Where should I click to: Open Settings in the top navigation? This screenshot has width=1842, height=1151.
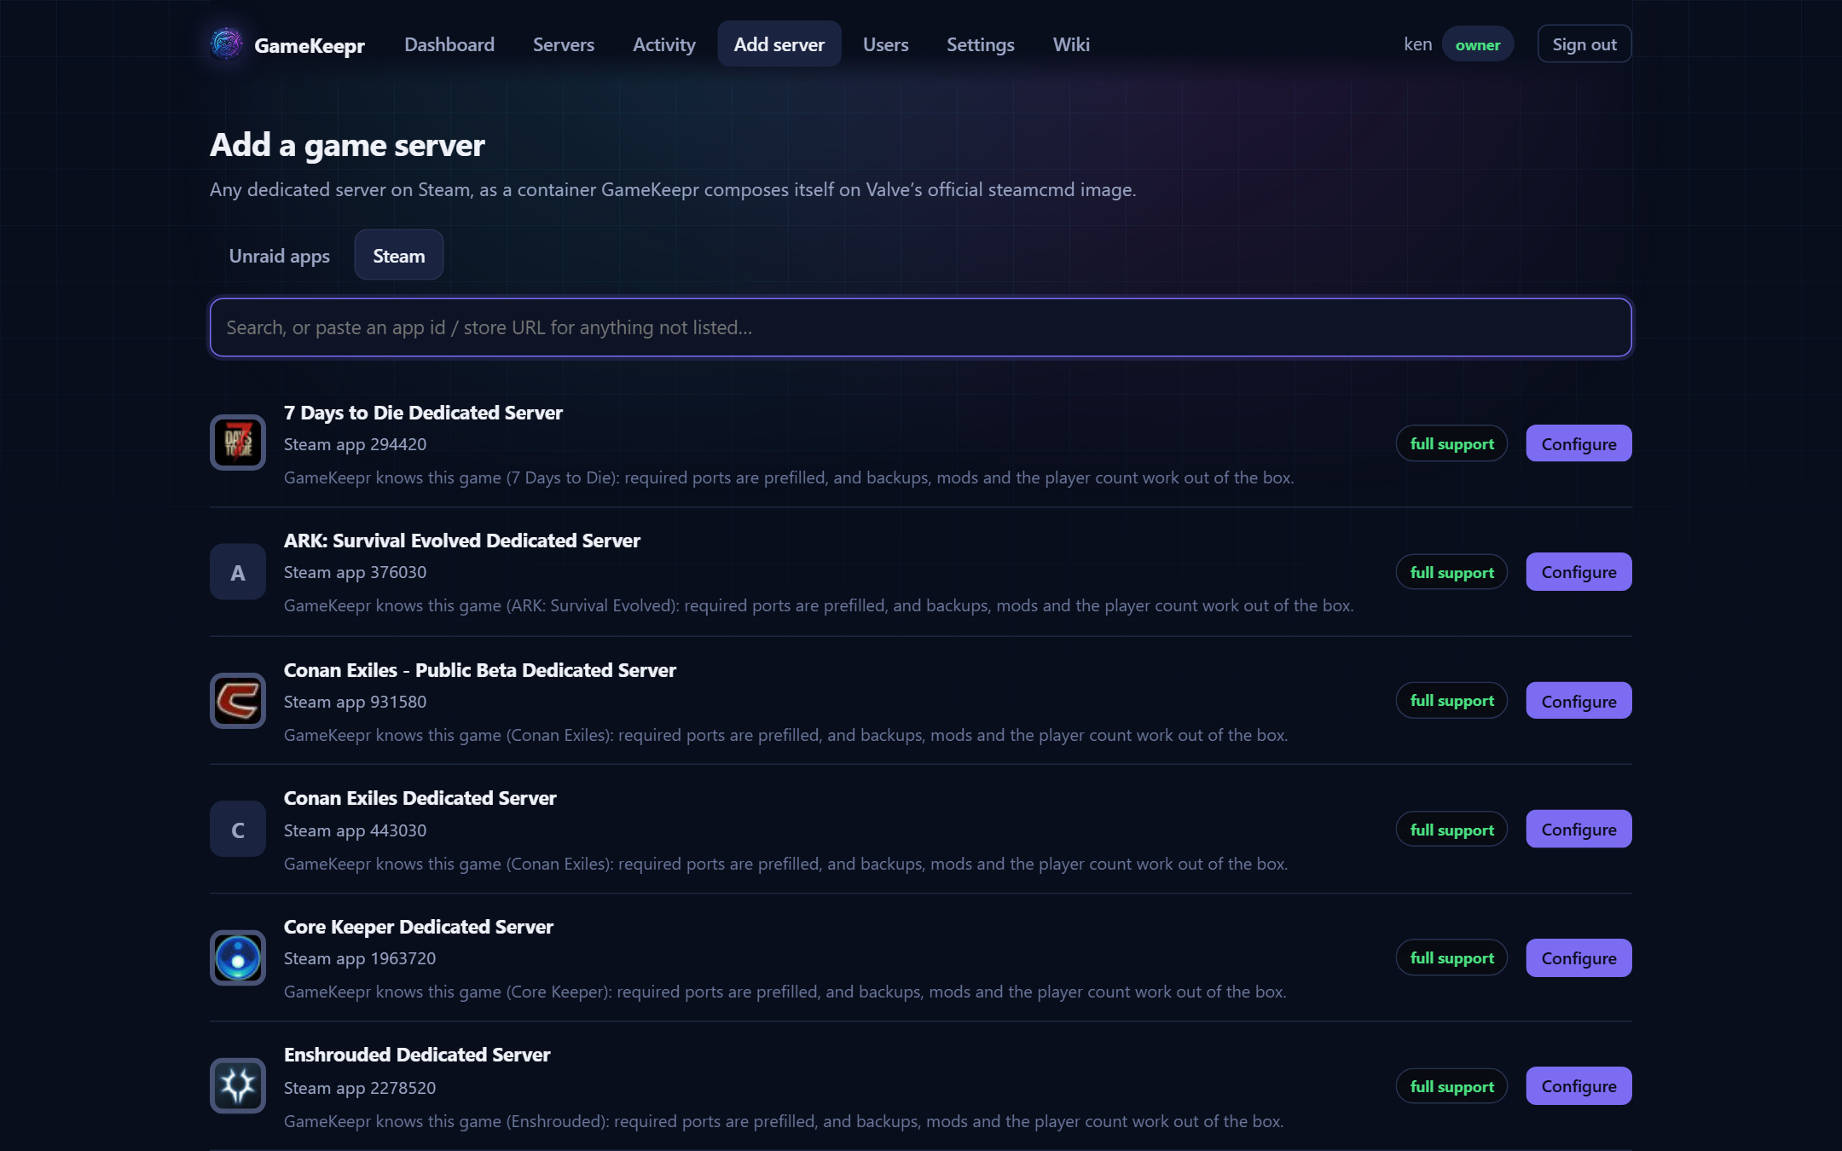[981, 44]
